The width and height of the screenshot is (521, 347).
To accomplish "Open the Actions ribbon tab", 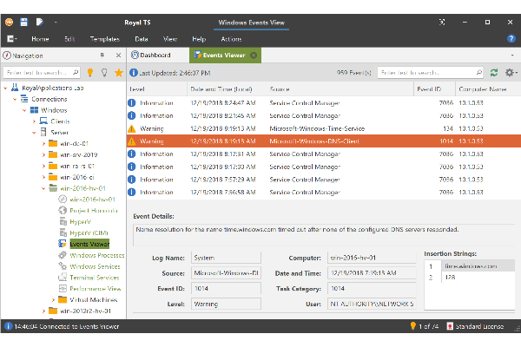I will [x=231, y=39].
